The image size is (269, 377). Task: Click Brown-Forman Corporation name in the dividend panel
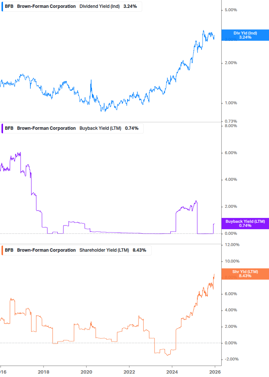47,6
